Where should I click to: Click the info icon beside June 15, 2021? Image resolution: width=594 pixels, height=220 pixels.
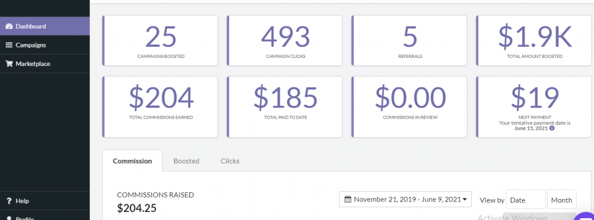click(x=552, y=128)
